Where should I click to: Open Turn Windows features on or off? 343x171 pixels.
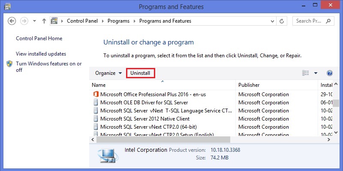(48, 67)
